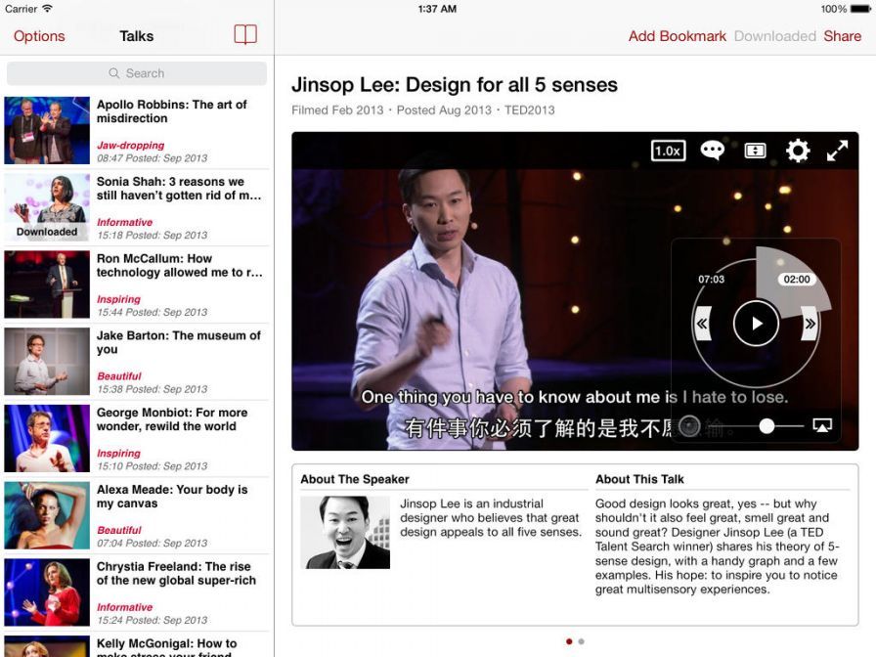Skip forward with double-chevron button
Viewport: 876px width, 657px height.
tap(809, 323)
